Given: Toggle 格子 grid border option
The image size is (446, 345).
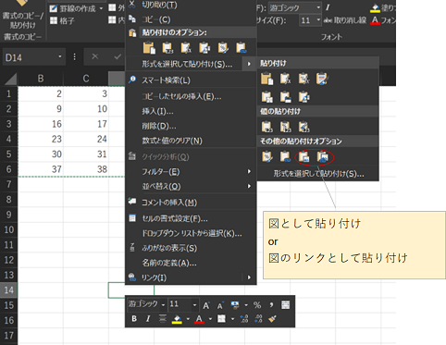Looking at the screenshot, I should click(x=62, y=20).
